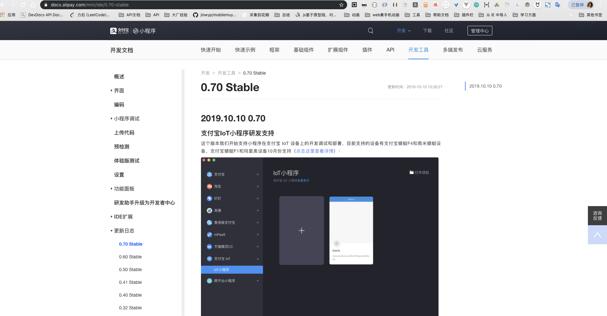Click the blue funnel Y extension icon
607x316 pixels.
pyautogui.click(x=456, y=5)
